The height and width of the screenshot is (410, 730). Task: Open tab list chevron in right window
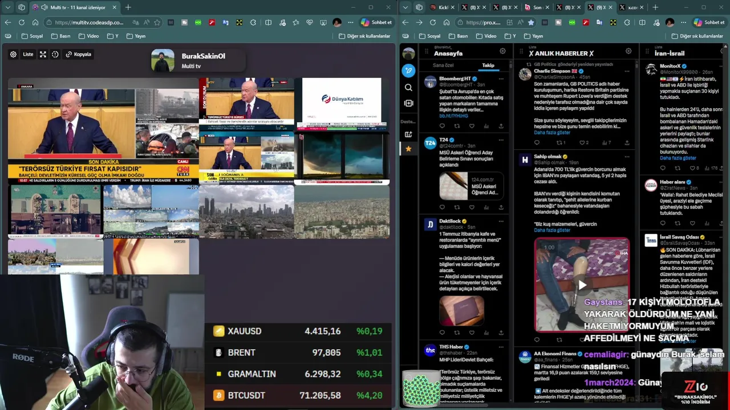point(405,7)
